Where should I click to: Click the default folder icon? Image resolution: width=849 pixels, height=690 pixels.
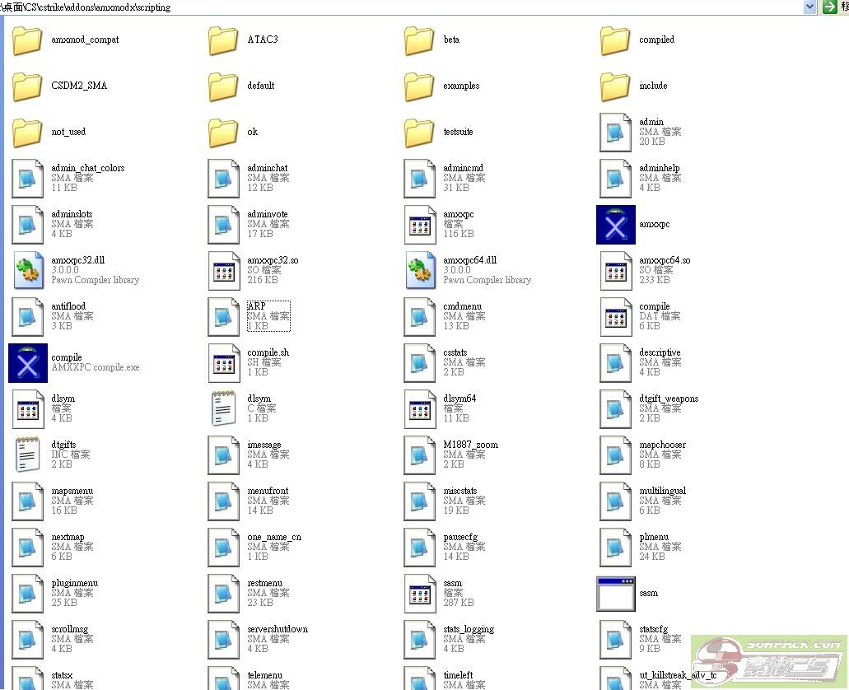click(x=223, y=86)
